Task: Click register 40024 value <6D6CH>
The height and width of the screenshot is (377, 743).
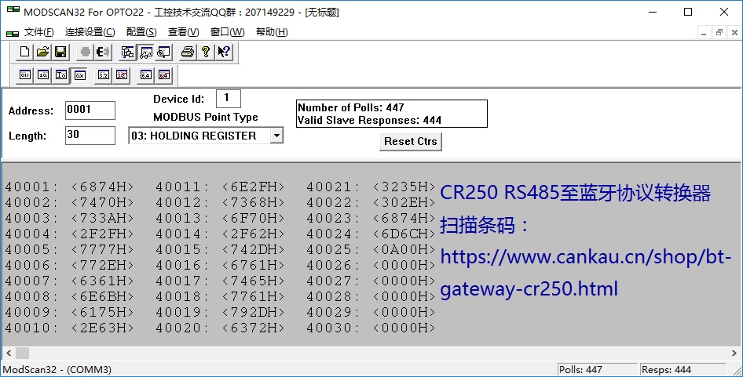Action: [x=404, y=234]
